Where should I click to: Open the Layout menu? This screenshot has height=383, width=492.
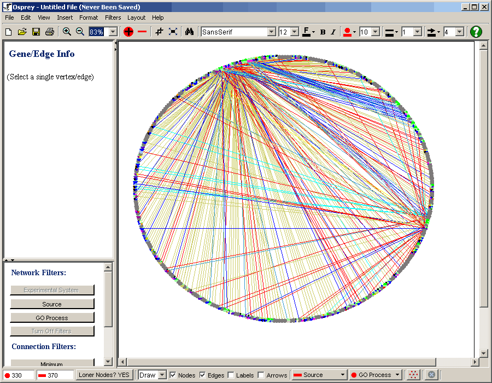click(x=136, y=18)
